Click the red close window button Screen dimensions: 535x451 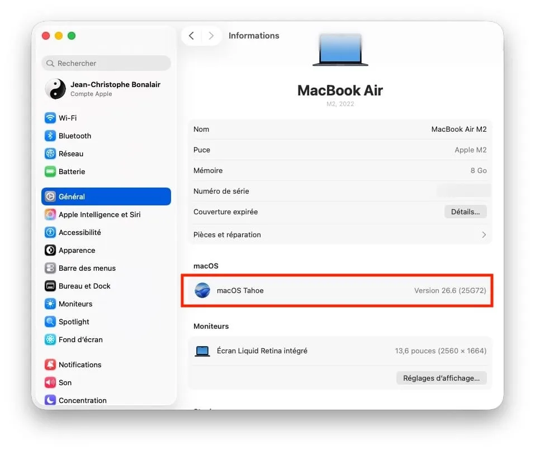46,36
